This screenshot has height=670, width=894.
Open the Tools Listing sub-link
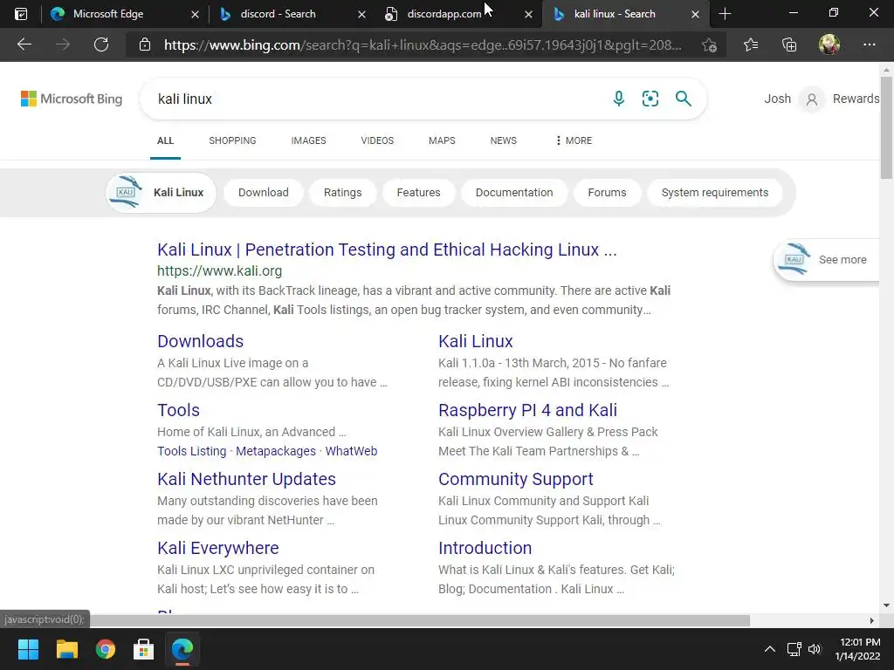[191, 451]
